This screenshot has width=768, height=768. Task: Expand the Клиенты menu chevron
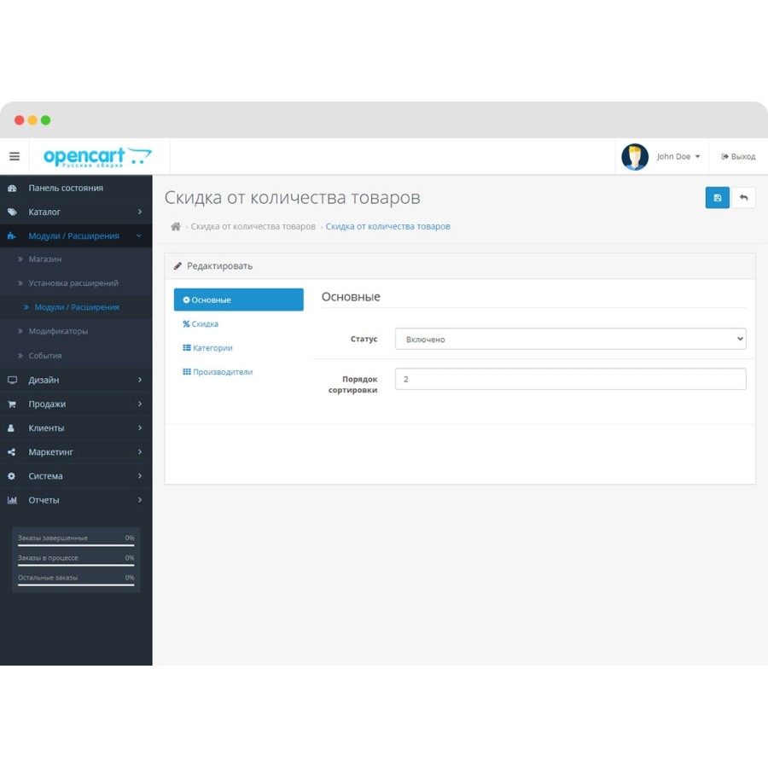pyautogui.click(x=140, y=428)
